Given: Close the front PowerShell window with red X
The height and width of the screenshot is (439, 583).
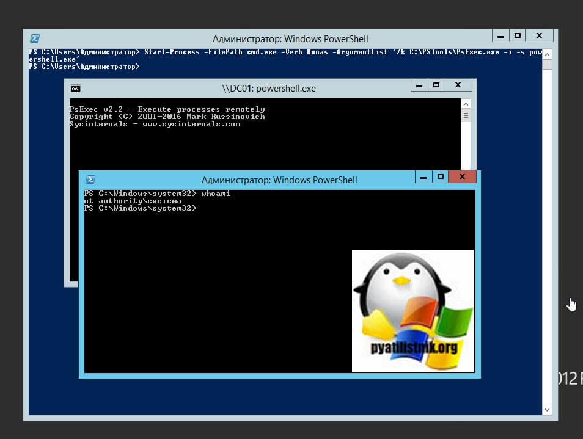Looking at the screenshot, I should 462,177.
